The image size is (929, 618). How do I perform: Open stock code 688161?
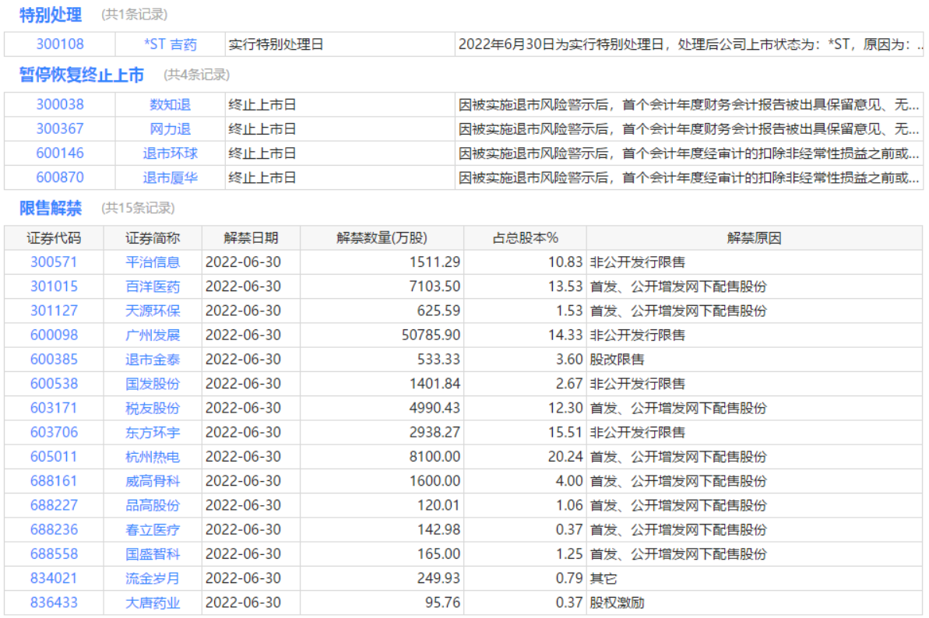(x=54, y=481)
